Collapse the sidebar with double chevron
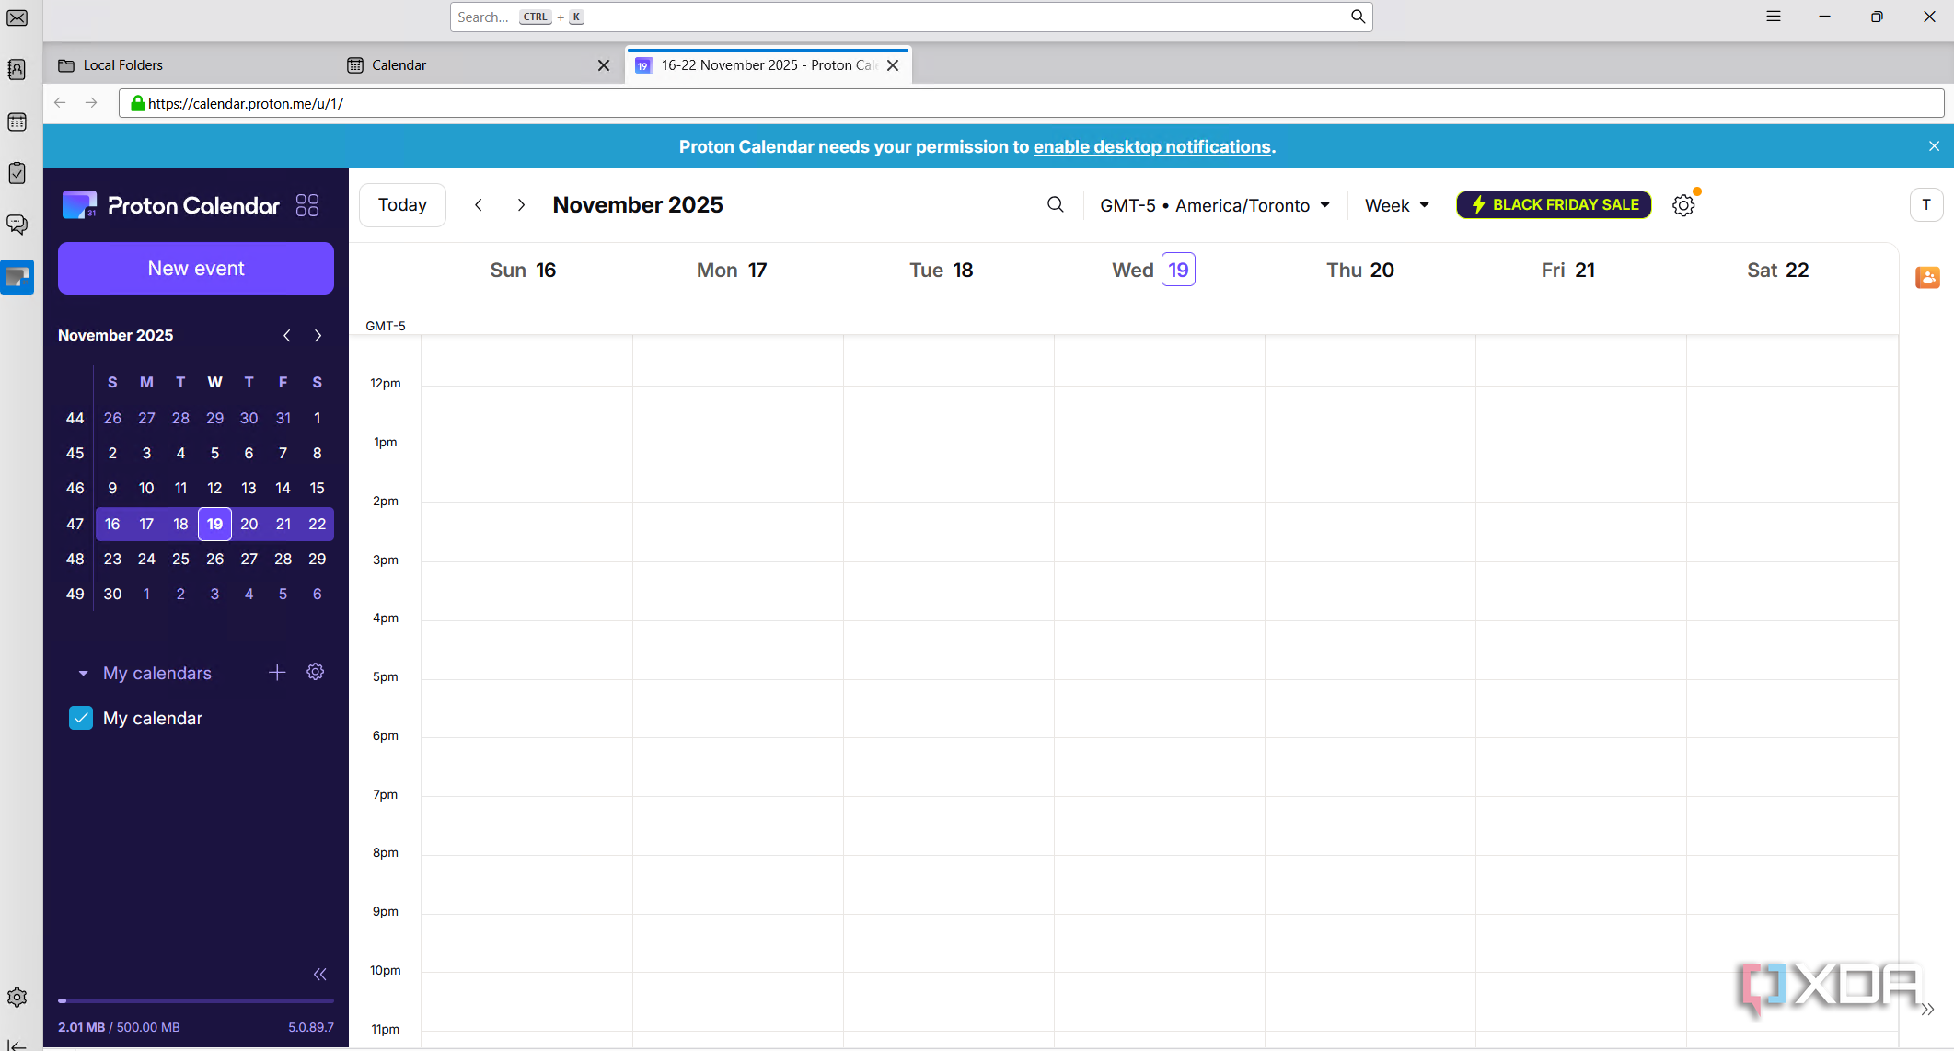Viewport: 1954px width, 1051px height. pyautogui.click(x=319, y=975)
